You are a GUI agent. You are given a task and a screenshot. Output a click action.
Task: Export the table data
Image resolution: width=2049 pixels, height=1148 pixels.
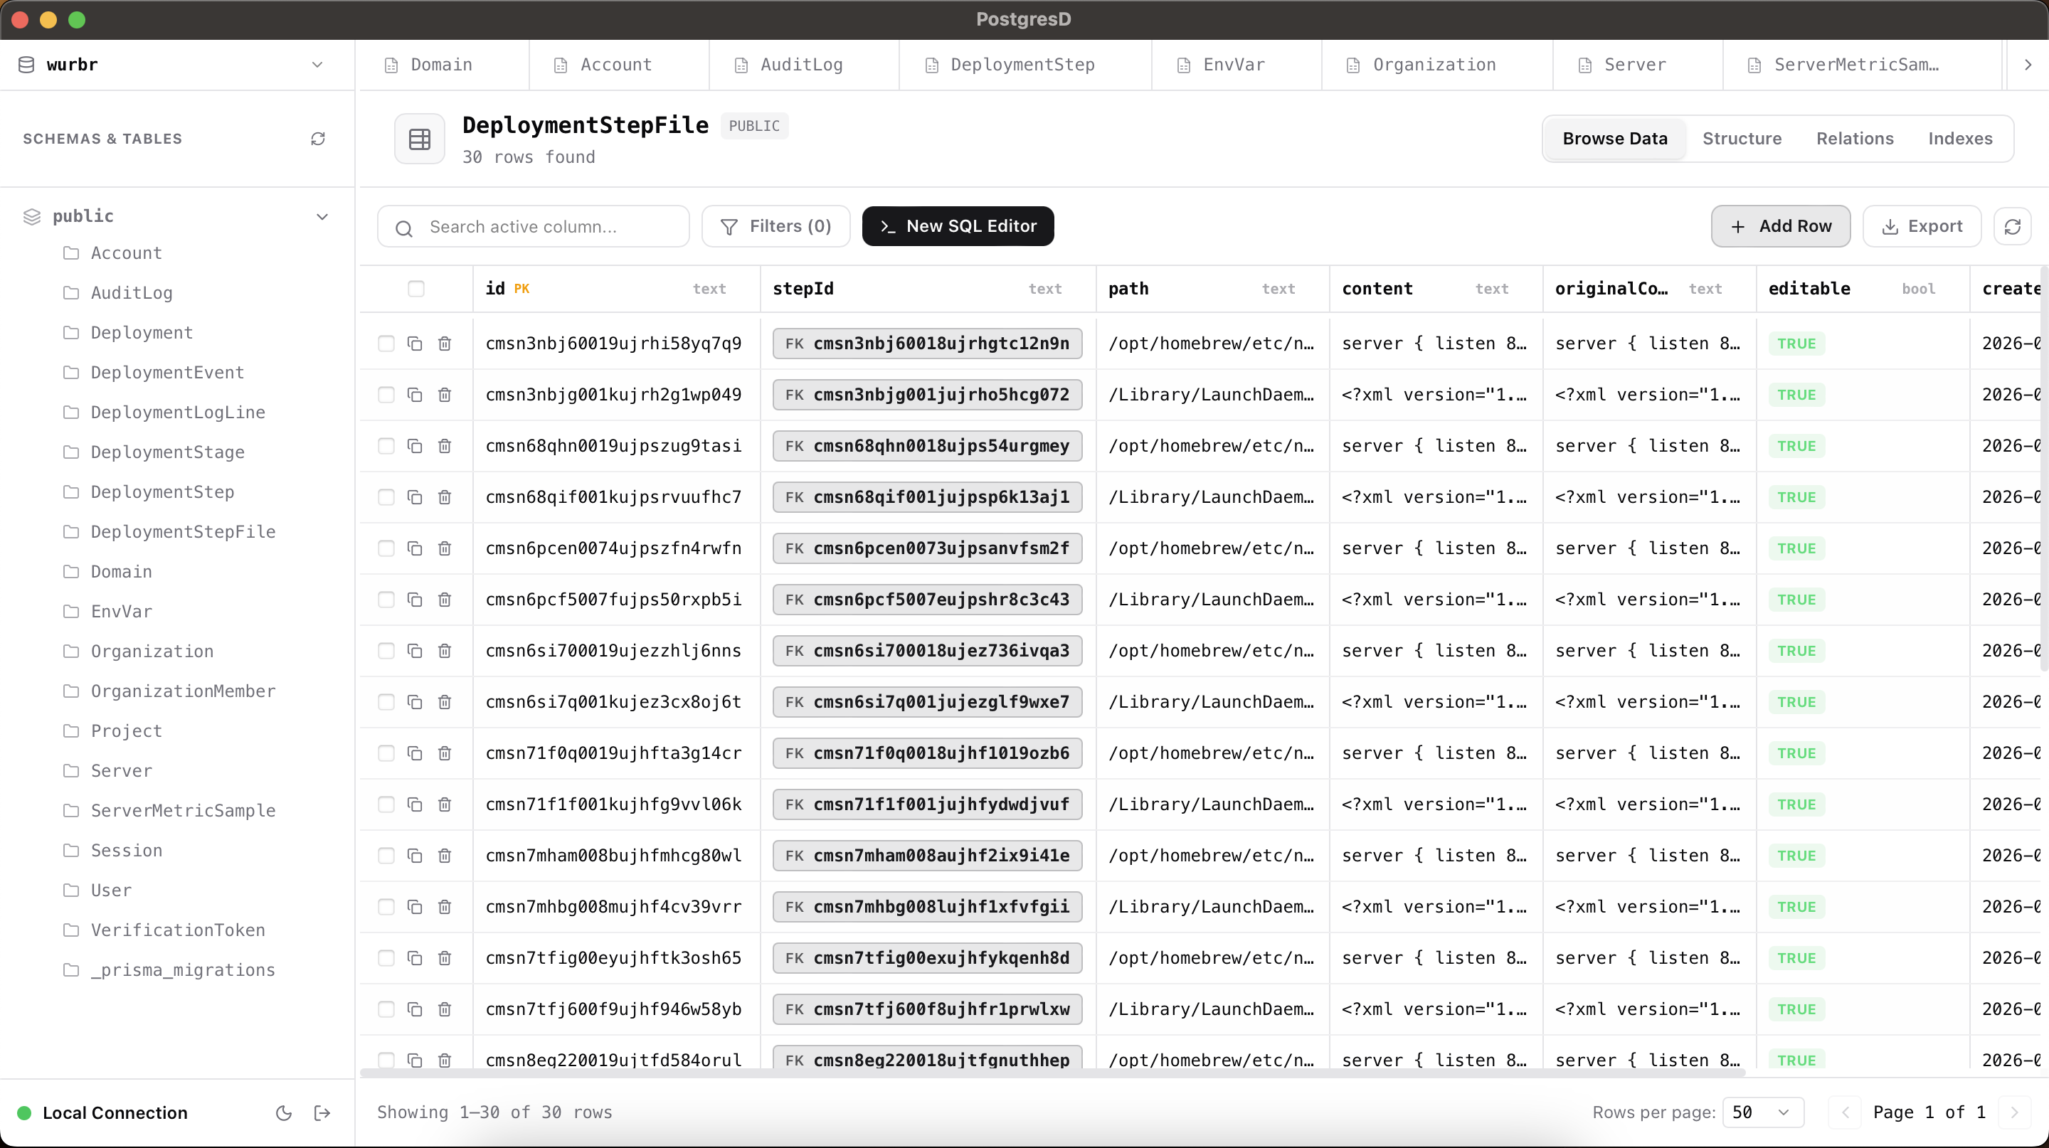(1922, 227)
